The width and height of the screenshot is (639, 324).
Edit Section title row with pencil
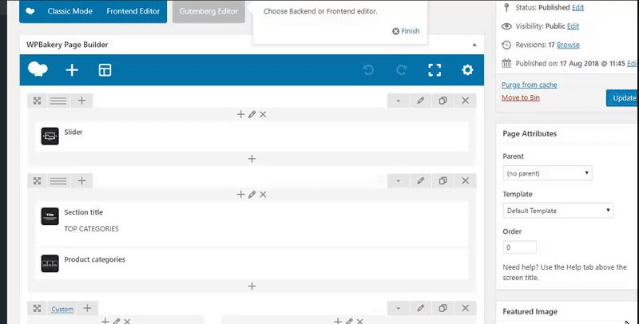421,180
